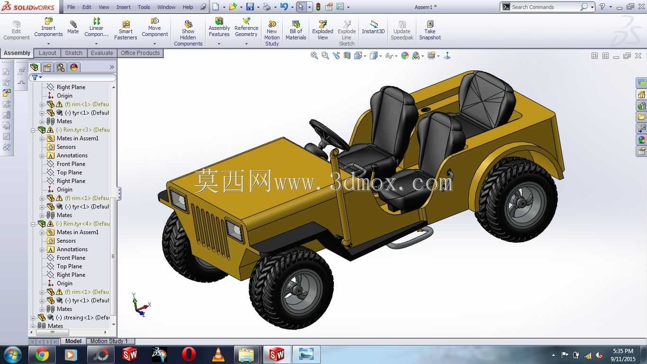
Task: Click Rebuild traffic light icon
Action: [318, 7]
